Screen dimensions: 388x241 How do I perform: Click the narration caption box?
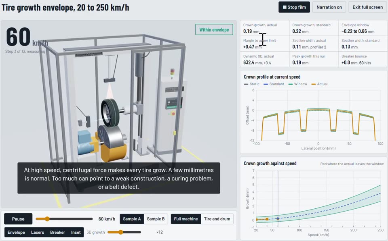click(119, 178)
